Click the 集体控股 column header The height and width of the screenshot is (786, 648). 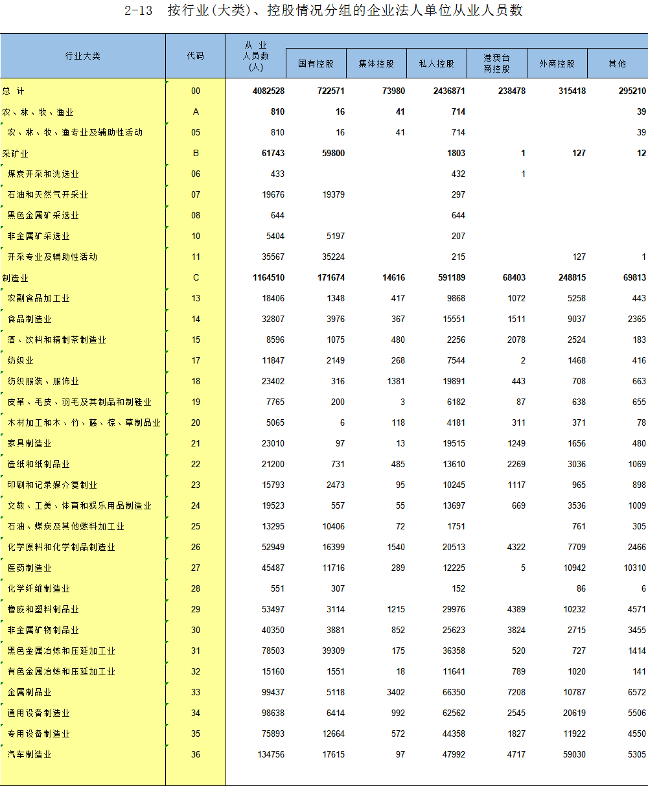click(376, 64)
